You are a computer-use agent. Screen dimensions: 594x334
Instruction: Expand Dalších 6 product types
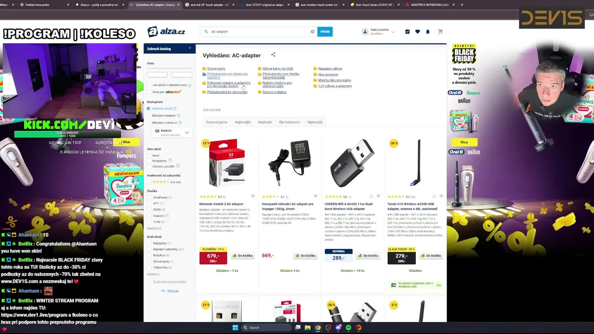coord(153,274)
